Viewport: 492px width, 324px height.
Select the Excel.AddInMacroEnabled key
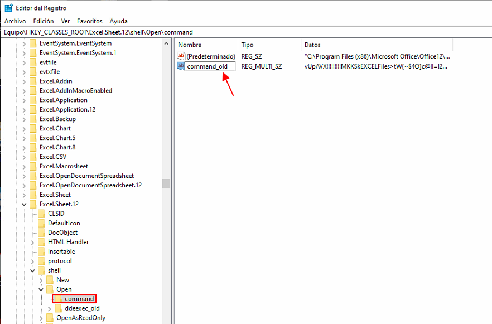(76, 91)
